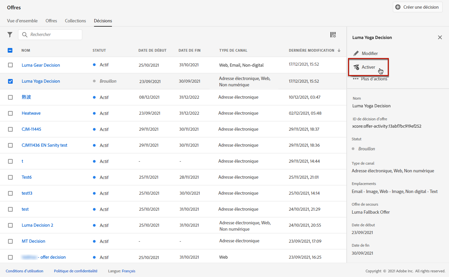Click the Plus d'actions ellipsis icon
449x277 pixels.
356,79
